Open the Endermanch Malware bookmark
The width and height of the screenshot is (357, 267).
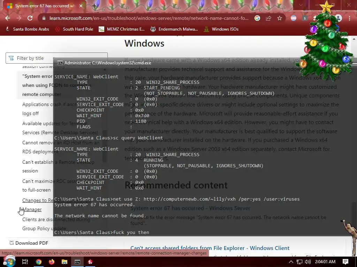click(174, 29)
